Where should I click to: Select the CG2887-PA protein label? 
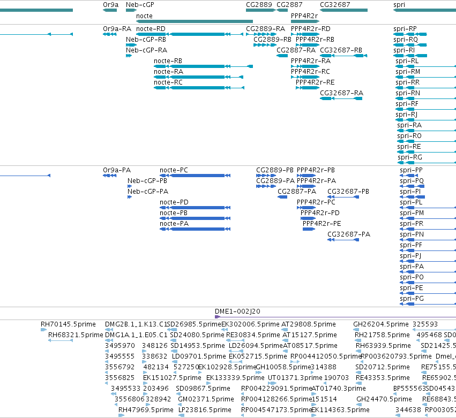pyautogui.click(x=297, y=192)
